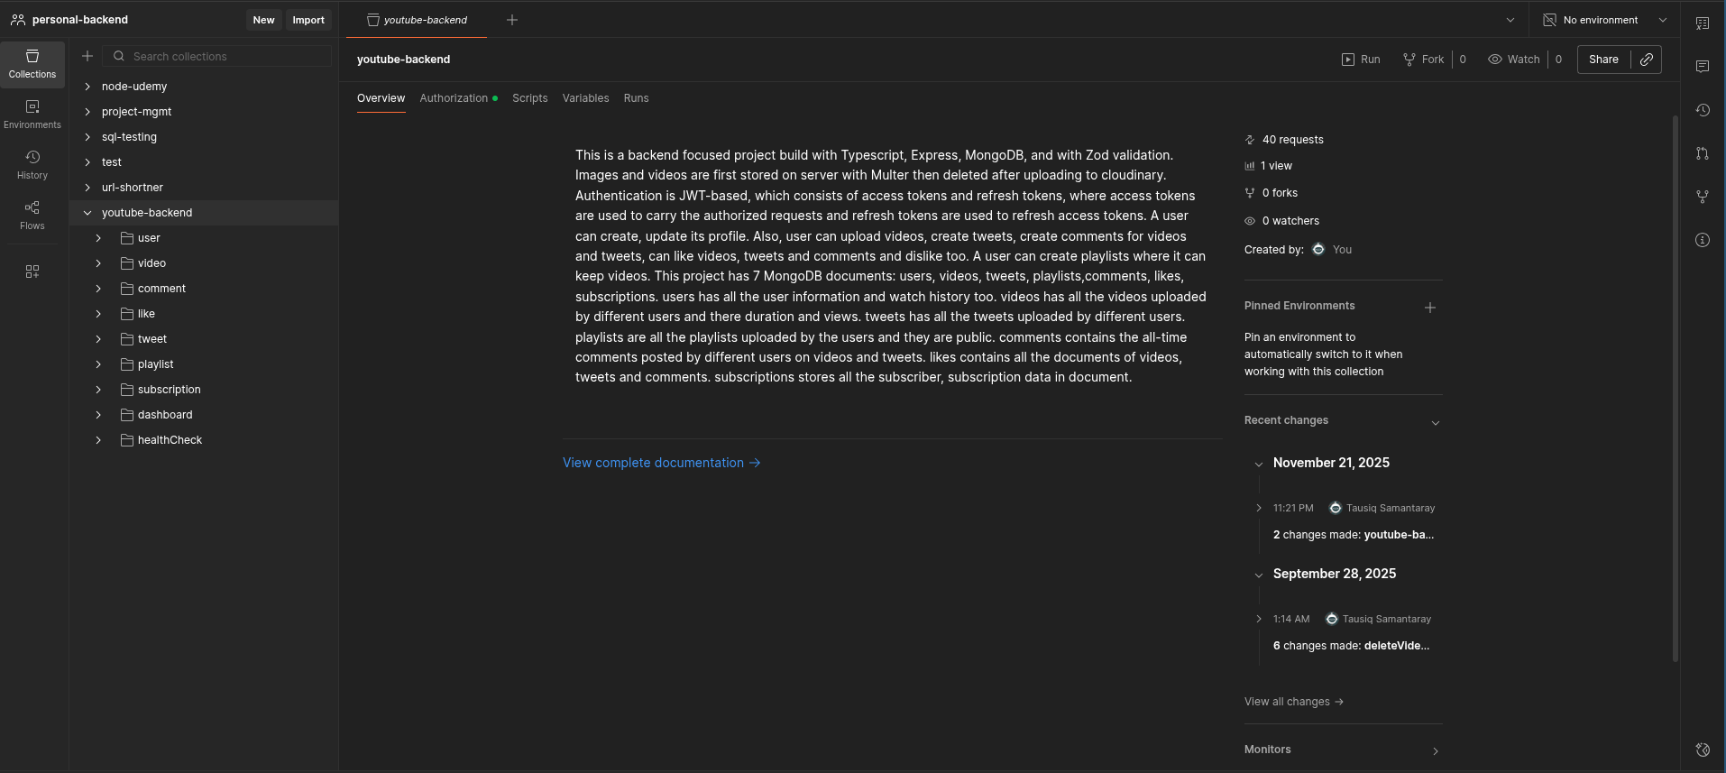Open the History sidebar panel
Screen dimensions: 1726x773
pyautogui.click(x=32, y=164)
